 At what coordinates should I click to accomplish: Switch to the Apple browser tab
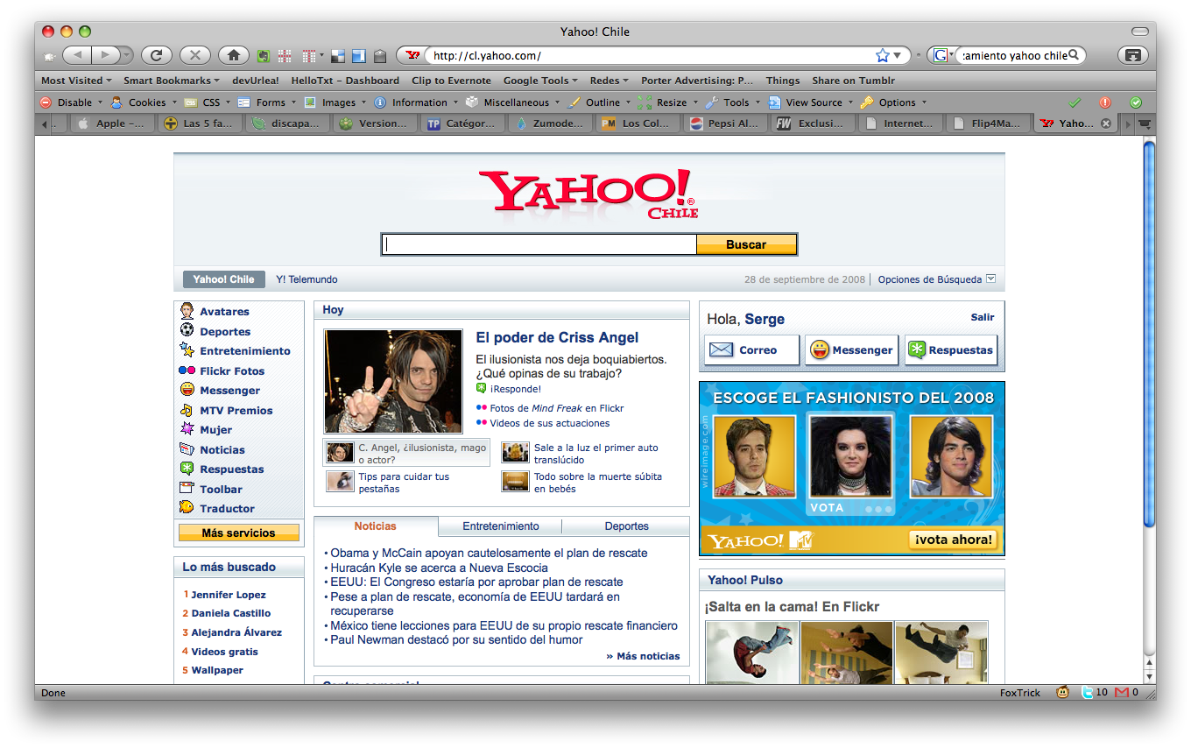pyautogui.click(x=112, y=123)
